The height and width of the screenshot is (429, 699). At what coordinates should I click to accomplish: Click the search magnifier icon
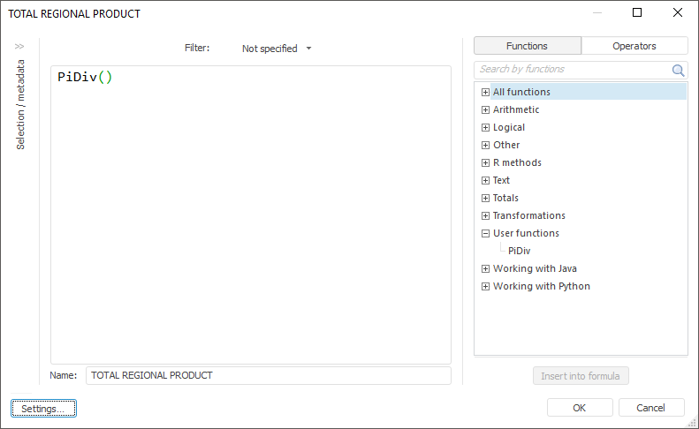coord(678,70)
